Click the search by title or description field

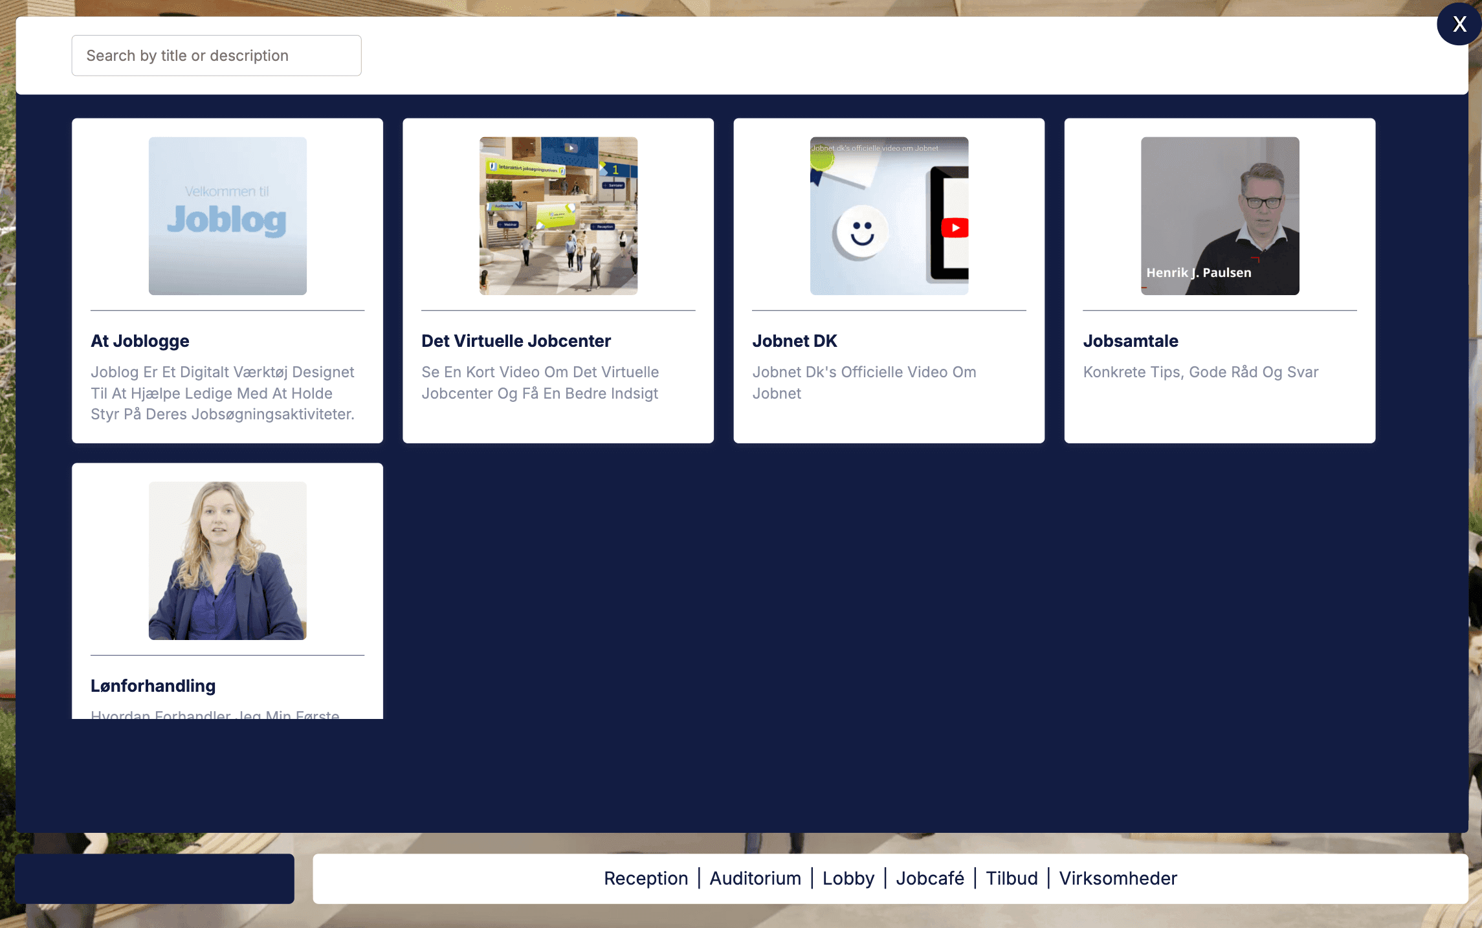[x=216, y=56]
